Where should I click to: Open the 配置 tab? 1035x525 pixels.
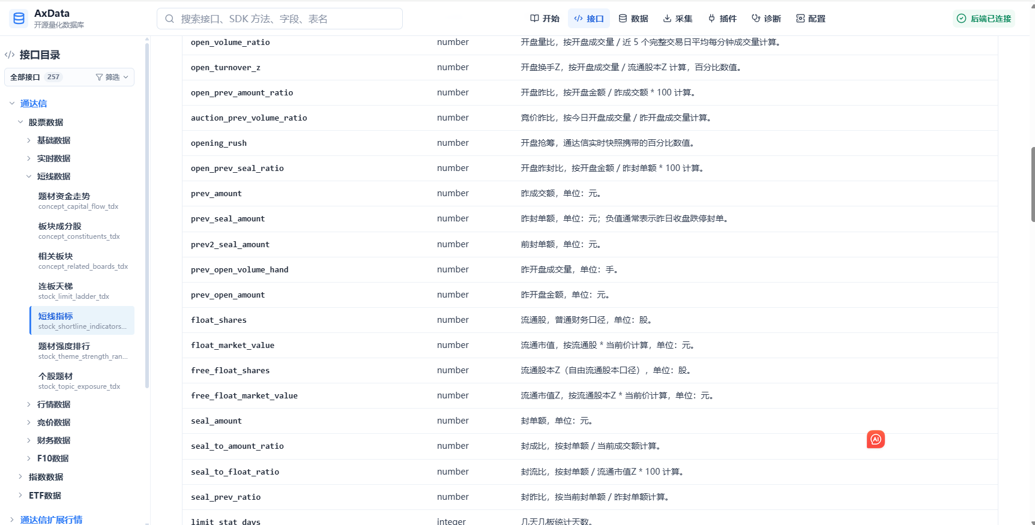811,19
